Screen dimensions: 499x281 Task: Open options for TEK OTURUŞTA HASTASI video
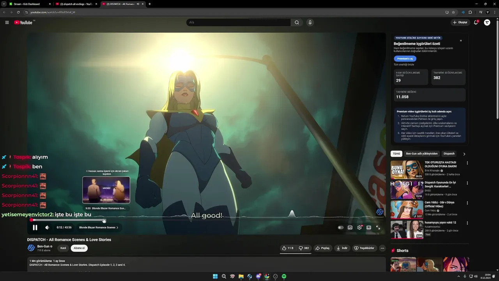pos(467,163)
